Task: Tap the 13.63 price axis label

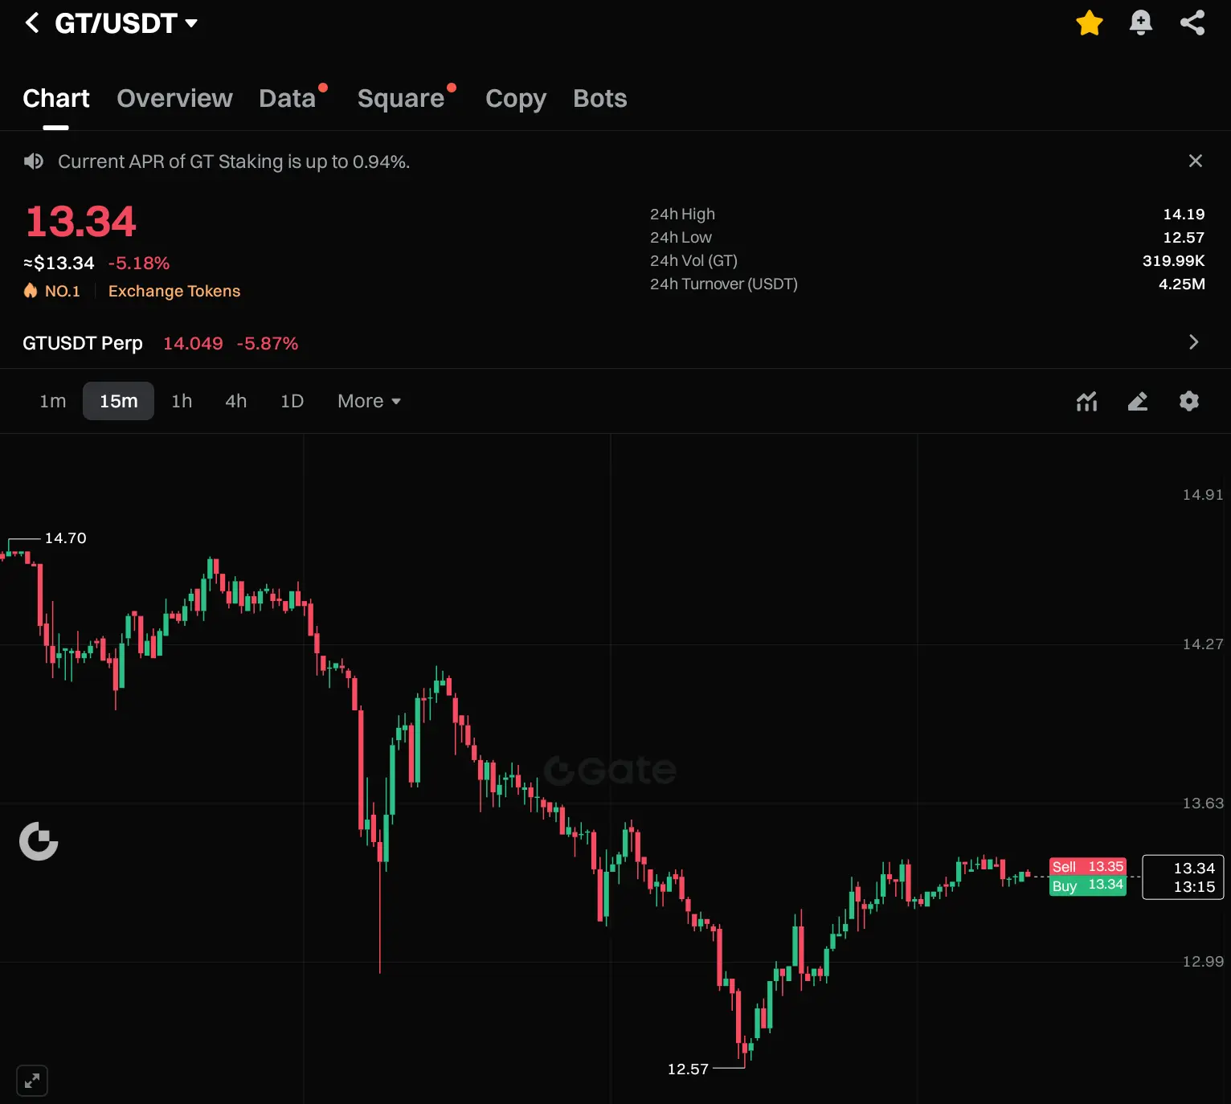Action: (1203, 803)
